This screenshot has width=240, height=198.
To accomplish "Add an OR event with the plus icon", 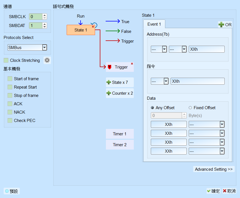I will (x=225, y=25).
